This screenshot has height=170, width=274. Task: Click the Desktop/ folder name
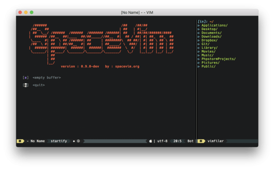click(209, 29)
